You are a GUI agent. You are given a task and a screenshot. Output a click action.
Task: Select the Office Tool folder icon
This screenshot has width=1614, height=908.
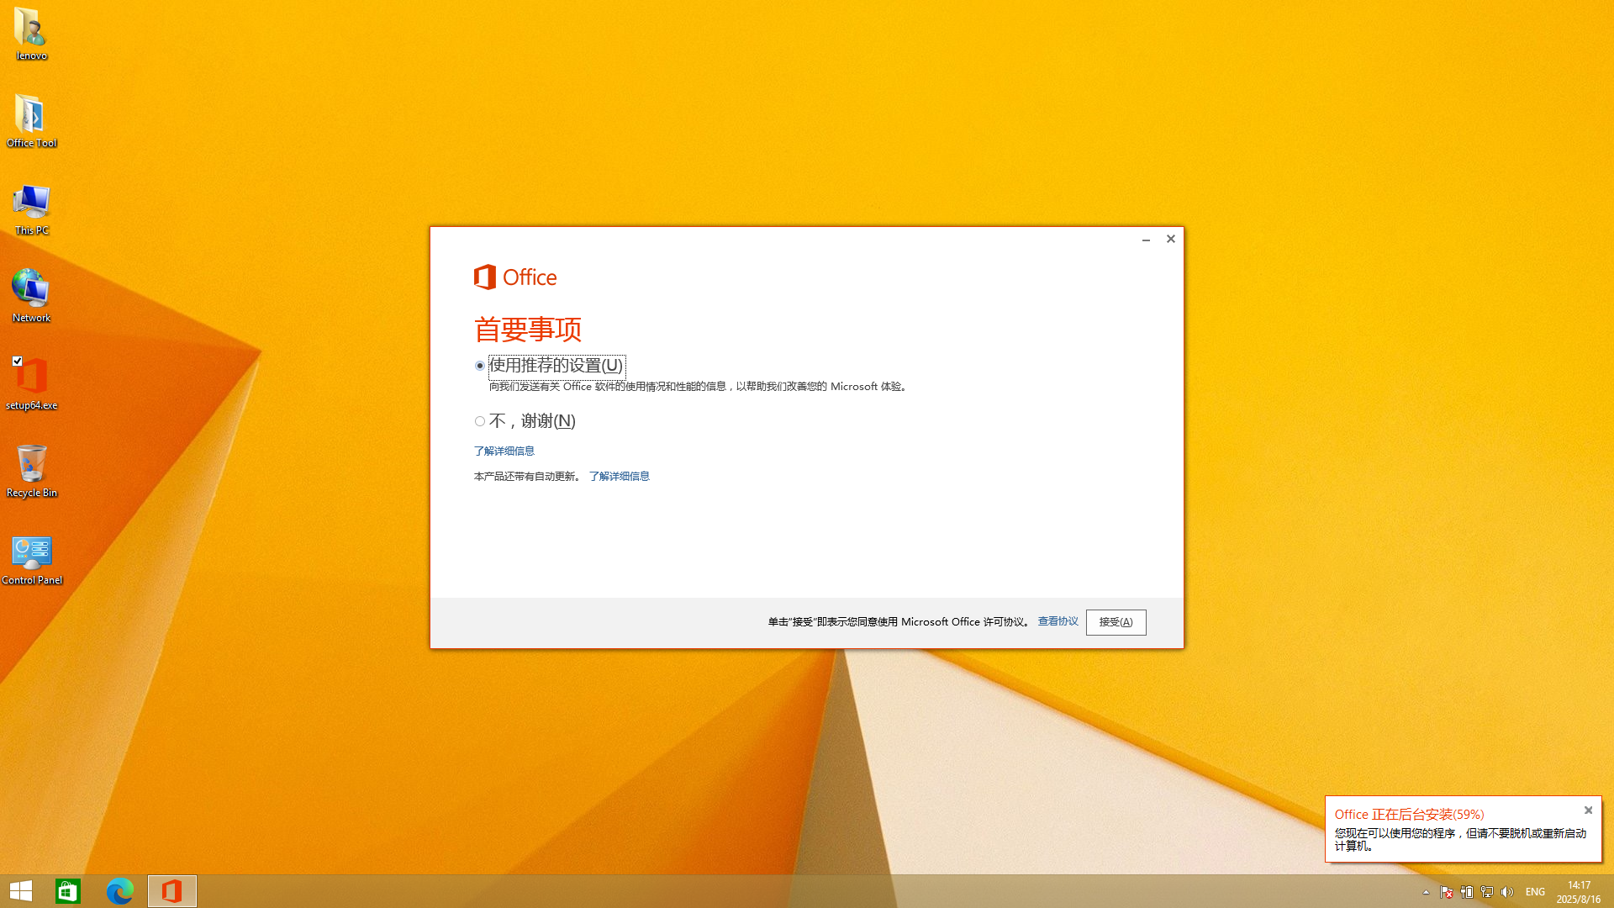point(31,115)
